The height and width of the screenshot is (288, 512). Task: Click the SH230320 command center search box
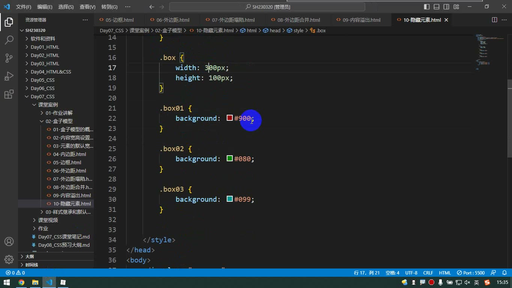tap(267, 7)
